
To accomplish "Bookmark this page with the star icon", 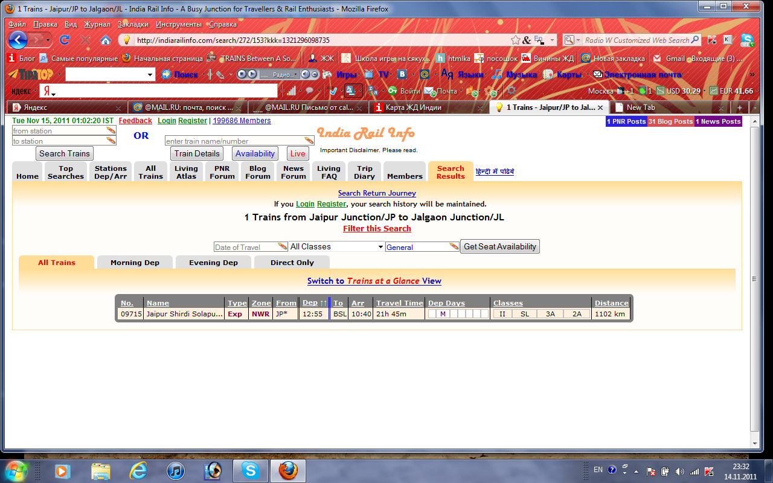I will (x=515, y=40).
